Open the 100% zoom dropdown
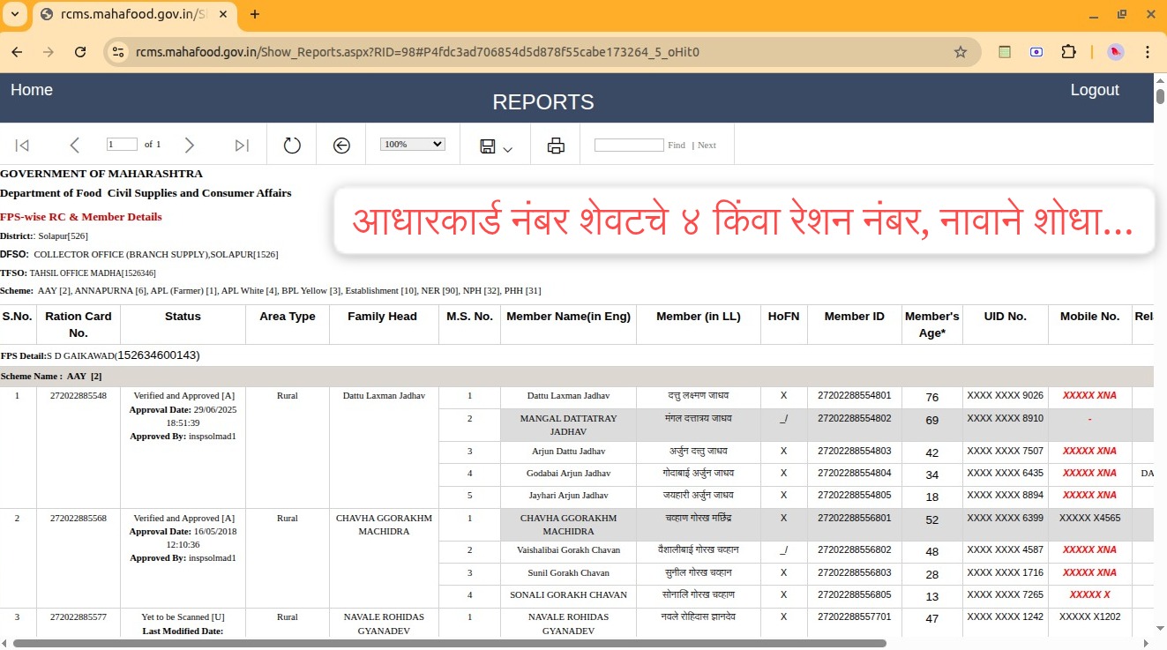The image size is (1167, 650). coord(412,144)
